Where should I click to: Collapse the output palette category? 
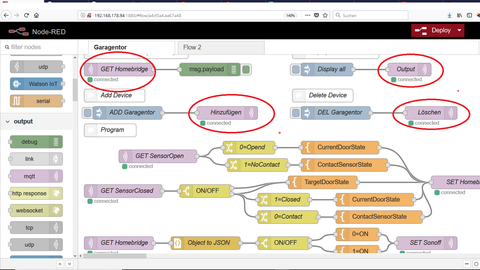click(x=8, y=122)
